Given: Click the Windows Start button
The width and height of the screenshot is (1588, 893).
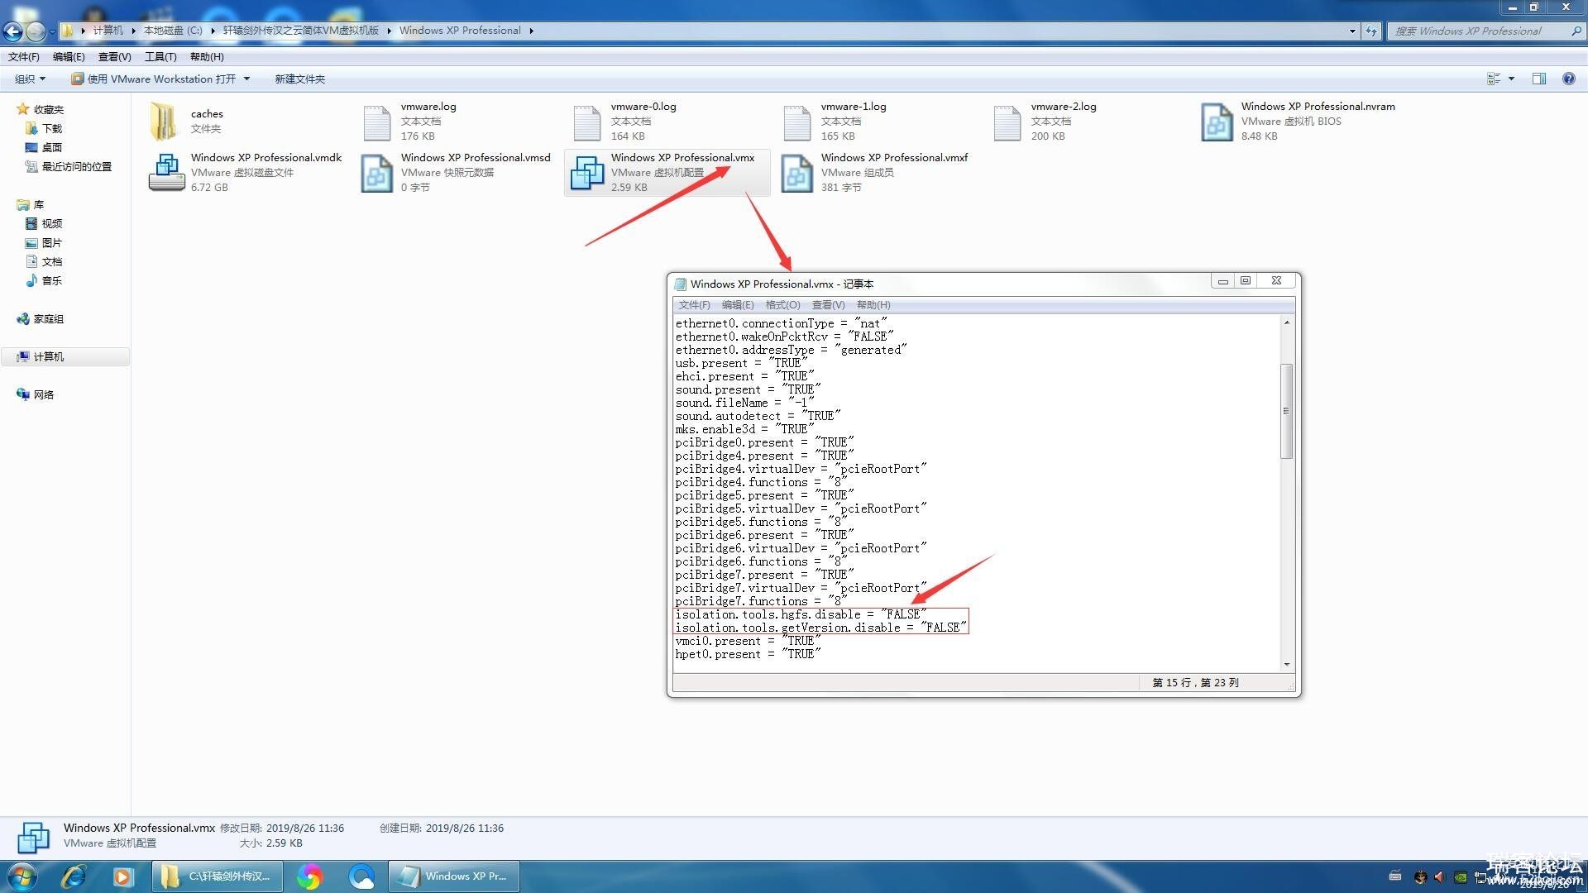Looking at the screenshot, I should click(x=22, y=876).
